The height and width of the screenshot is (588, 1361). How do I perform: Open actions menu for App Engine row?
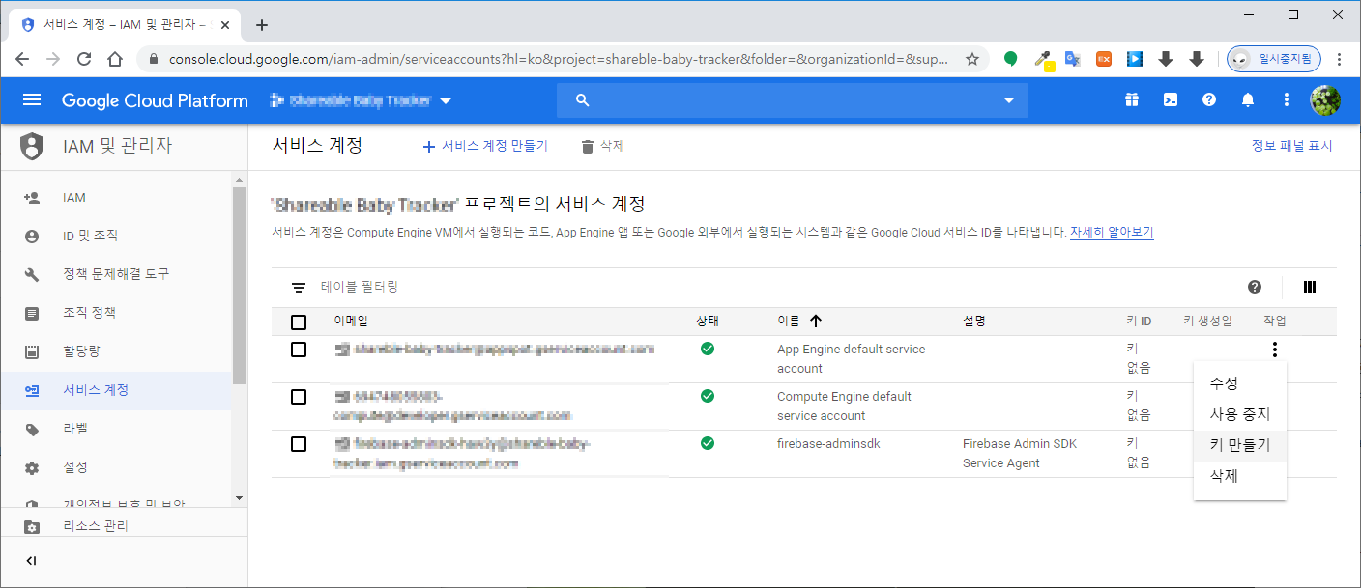click(1276, 350)
